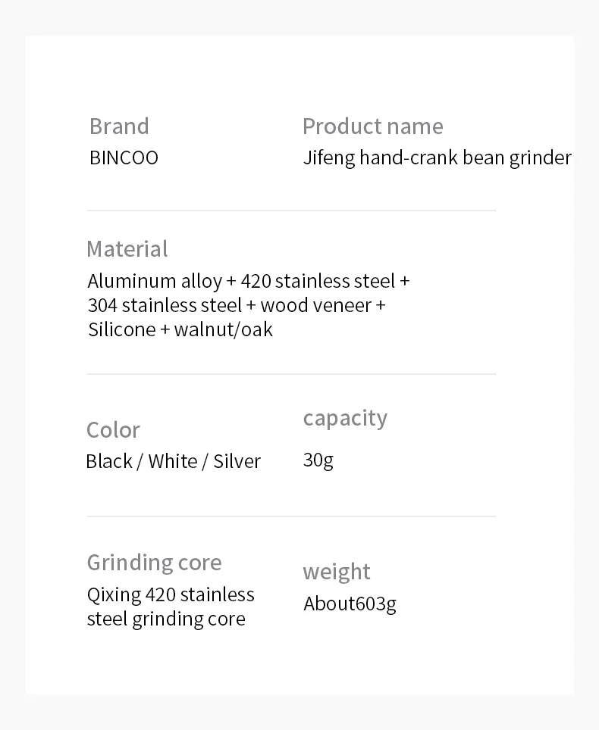
Task: Click the Brand heading label
Action: point(119,126)
